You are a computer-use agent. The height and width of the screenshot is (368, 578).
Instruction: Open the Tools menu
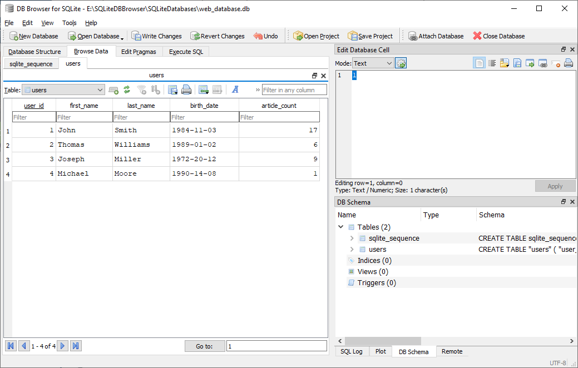point(70,23)
